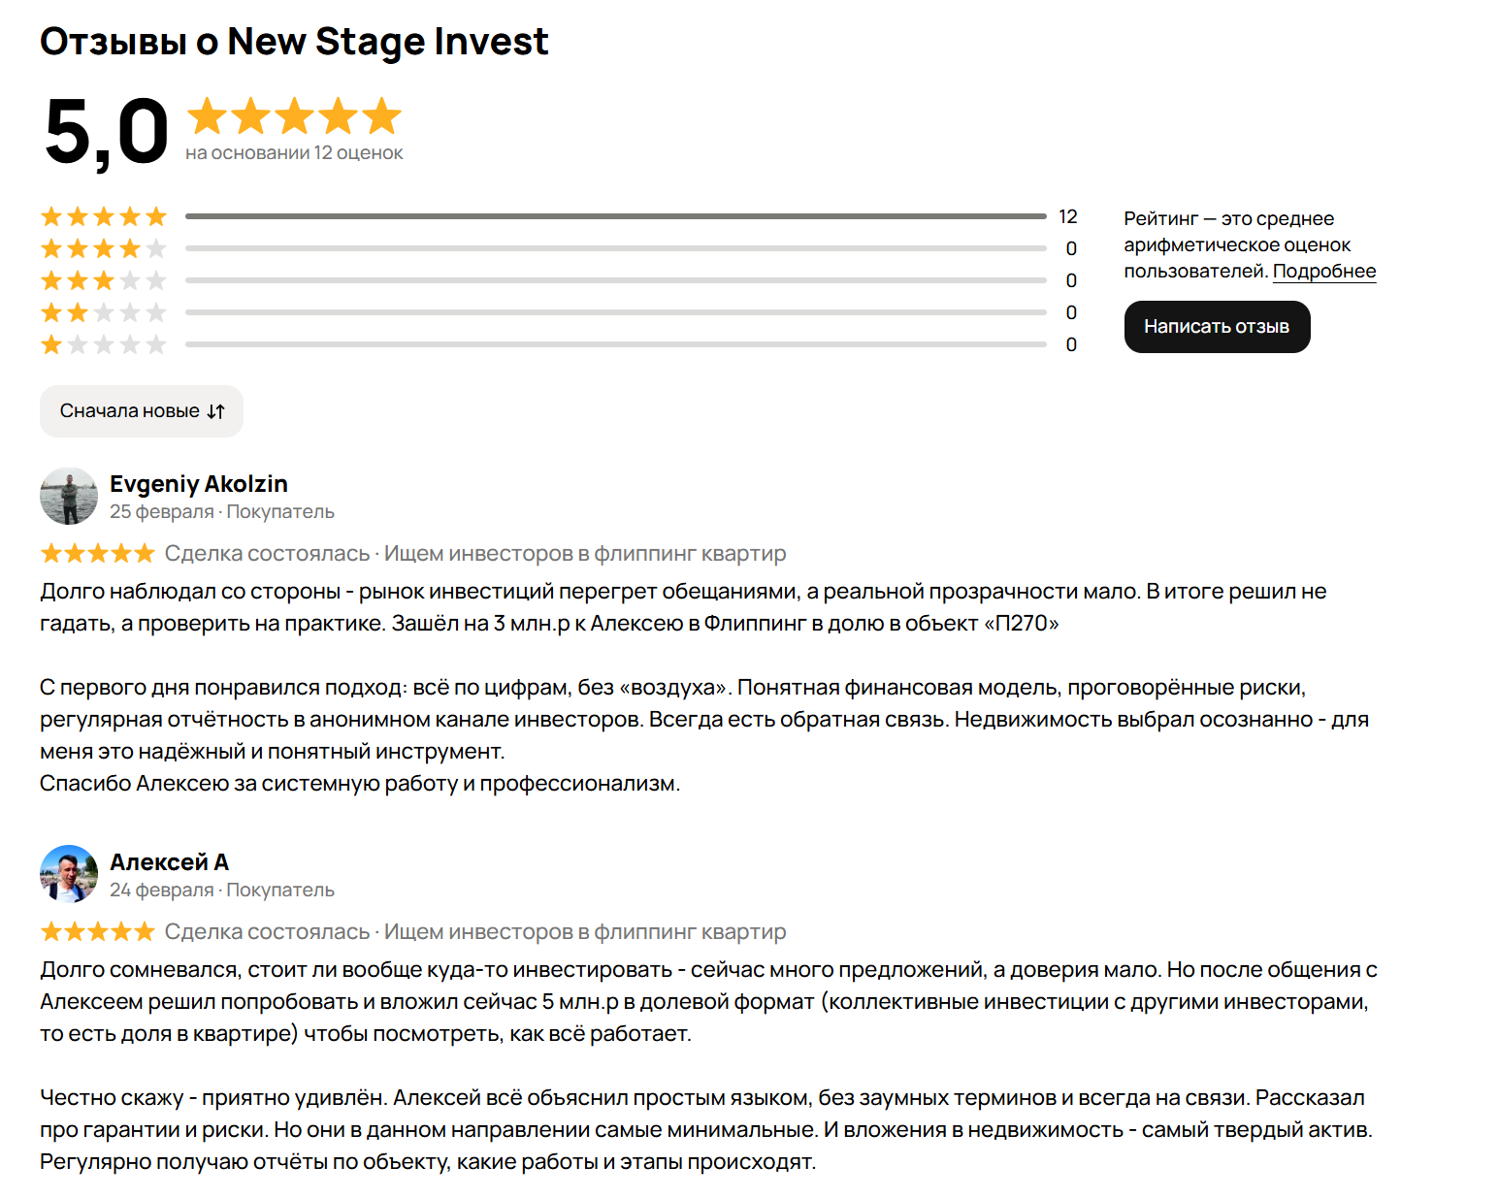Click the sort direction arrows icon
This screenshot has height=1199, width=1499.
point(215,411)
